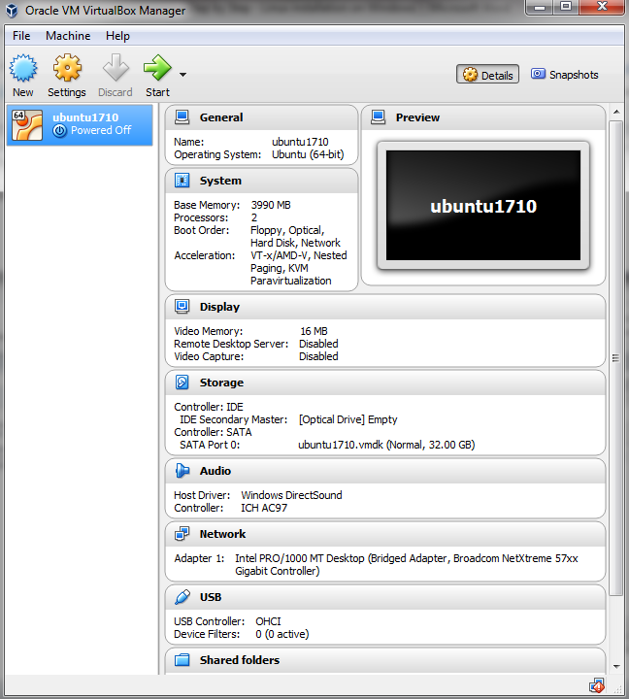Open the Audio section header link
Viewport: 629px width, 699px height.
(215, 471)
